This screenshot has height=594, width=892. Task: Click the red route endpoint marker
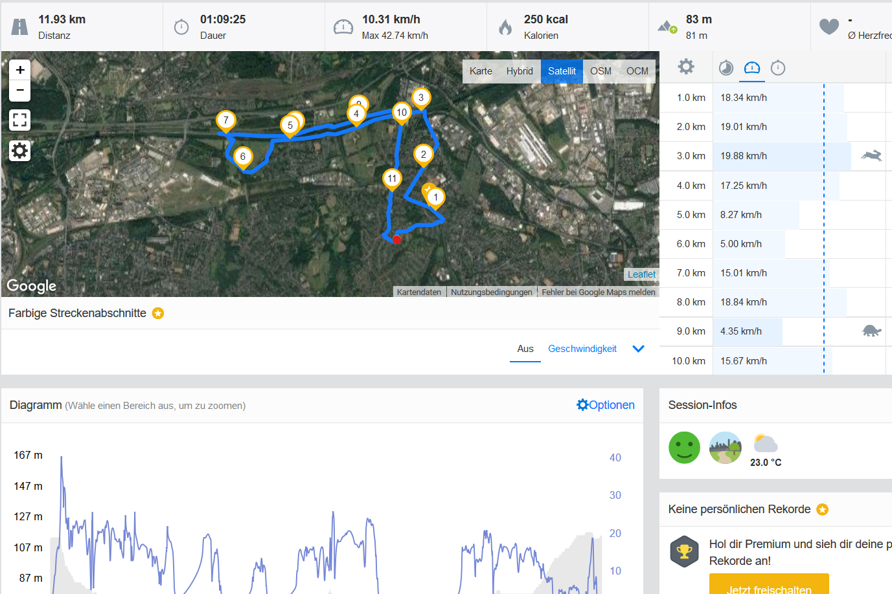[396, 239]
